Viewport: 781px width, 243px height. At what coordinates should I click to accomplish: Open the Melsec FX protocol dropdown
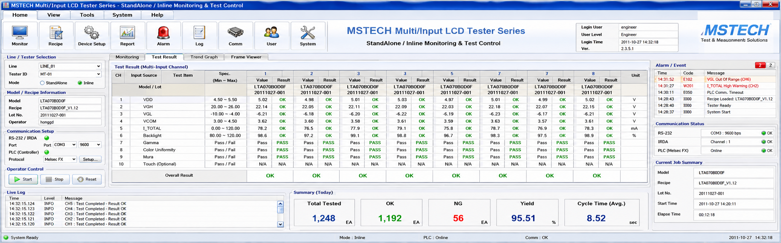coord(60,159)
